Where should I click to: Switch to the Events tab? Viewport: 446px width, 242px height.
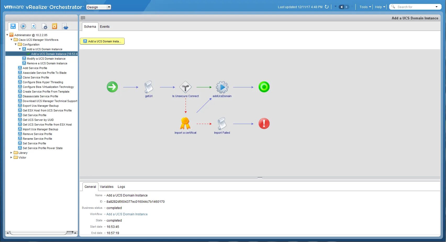click(x=105, y=27)
